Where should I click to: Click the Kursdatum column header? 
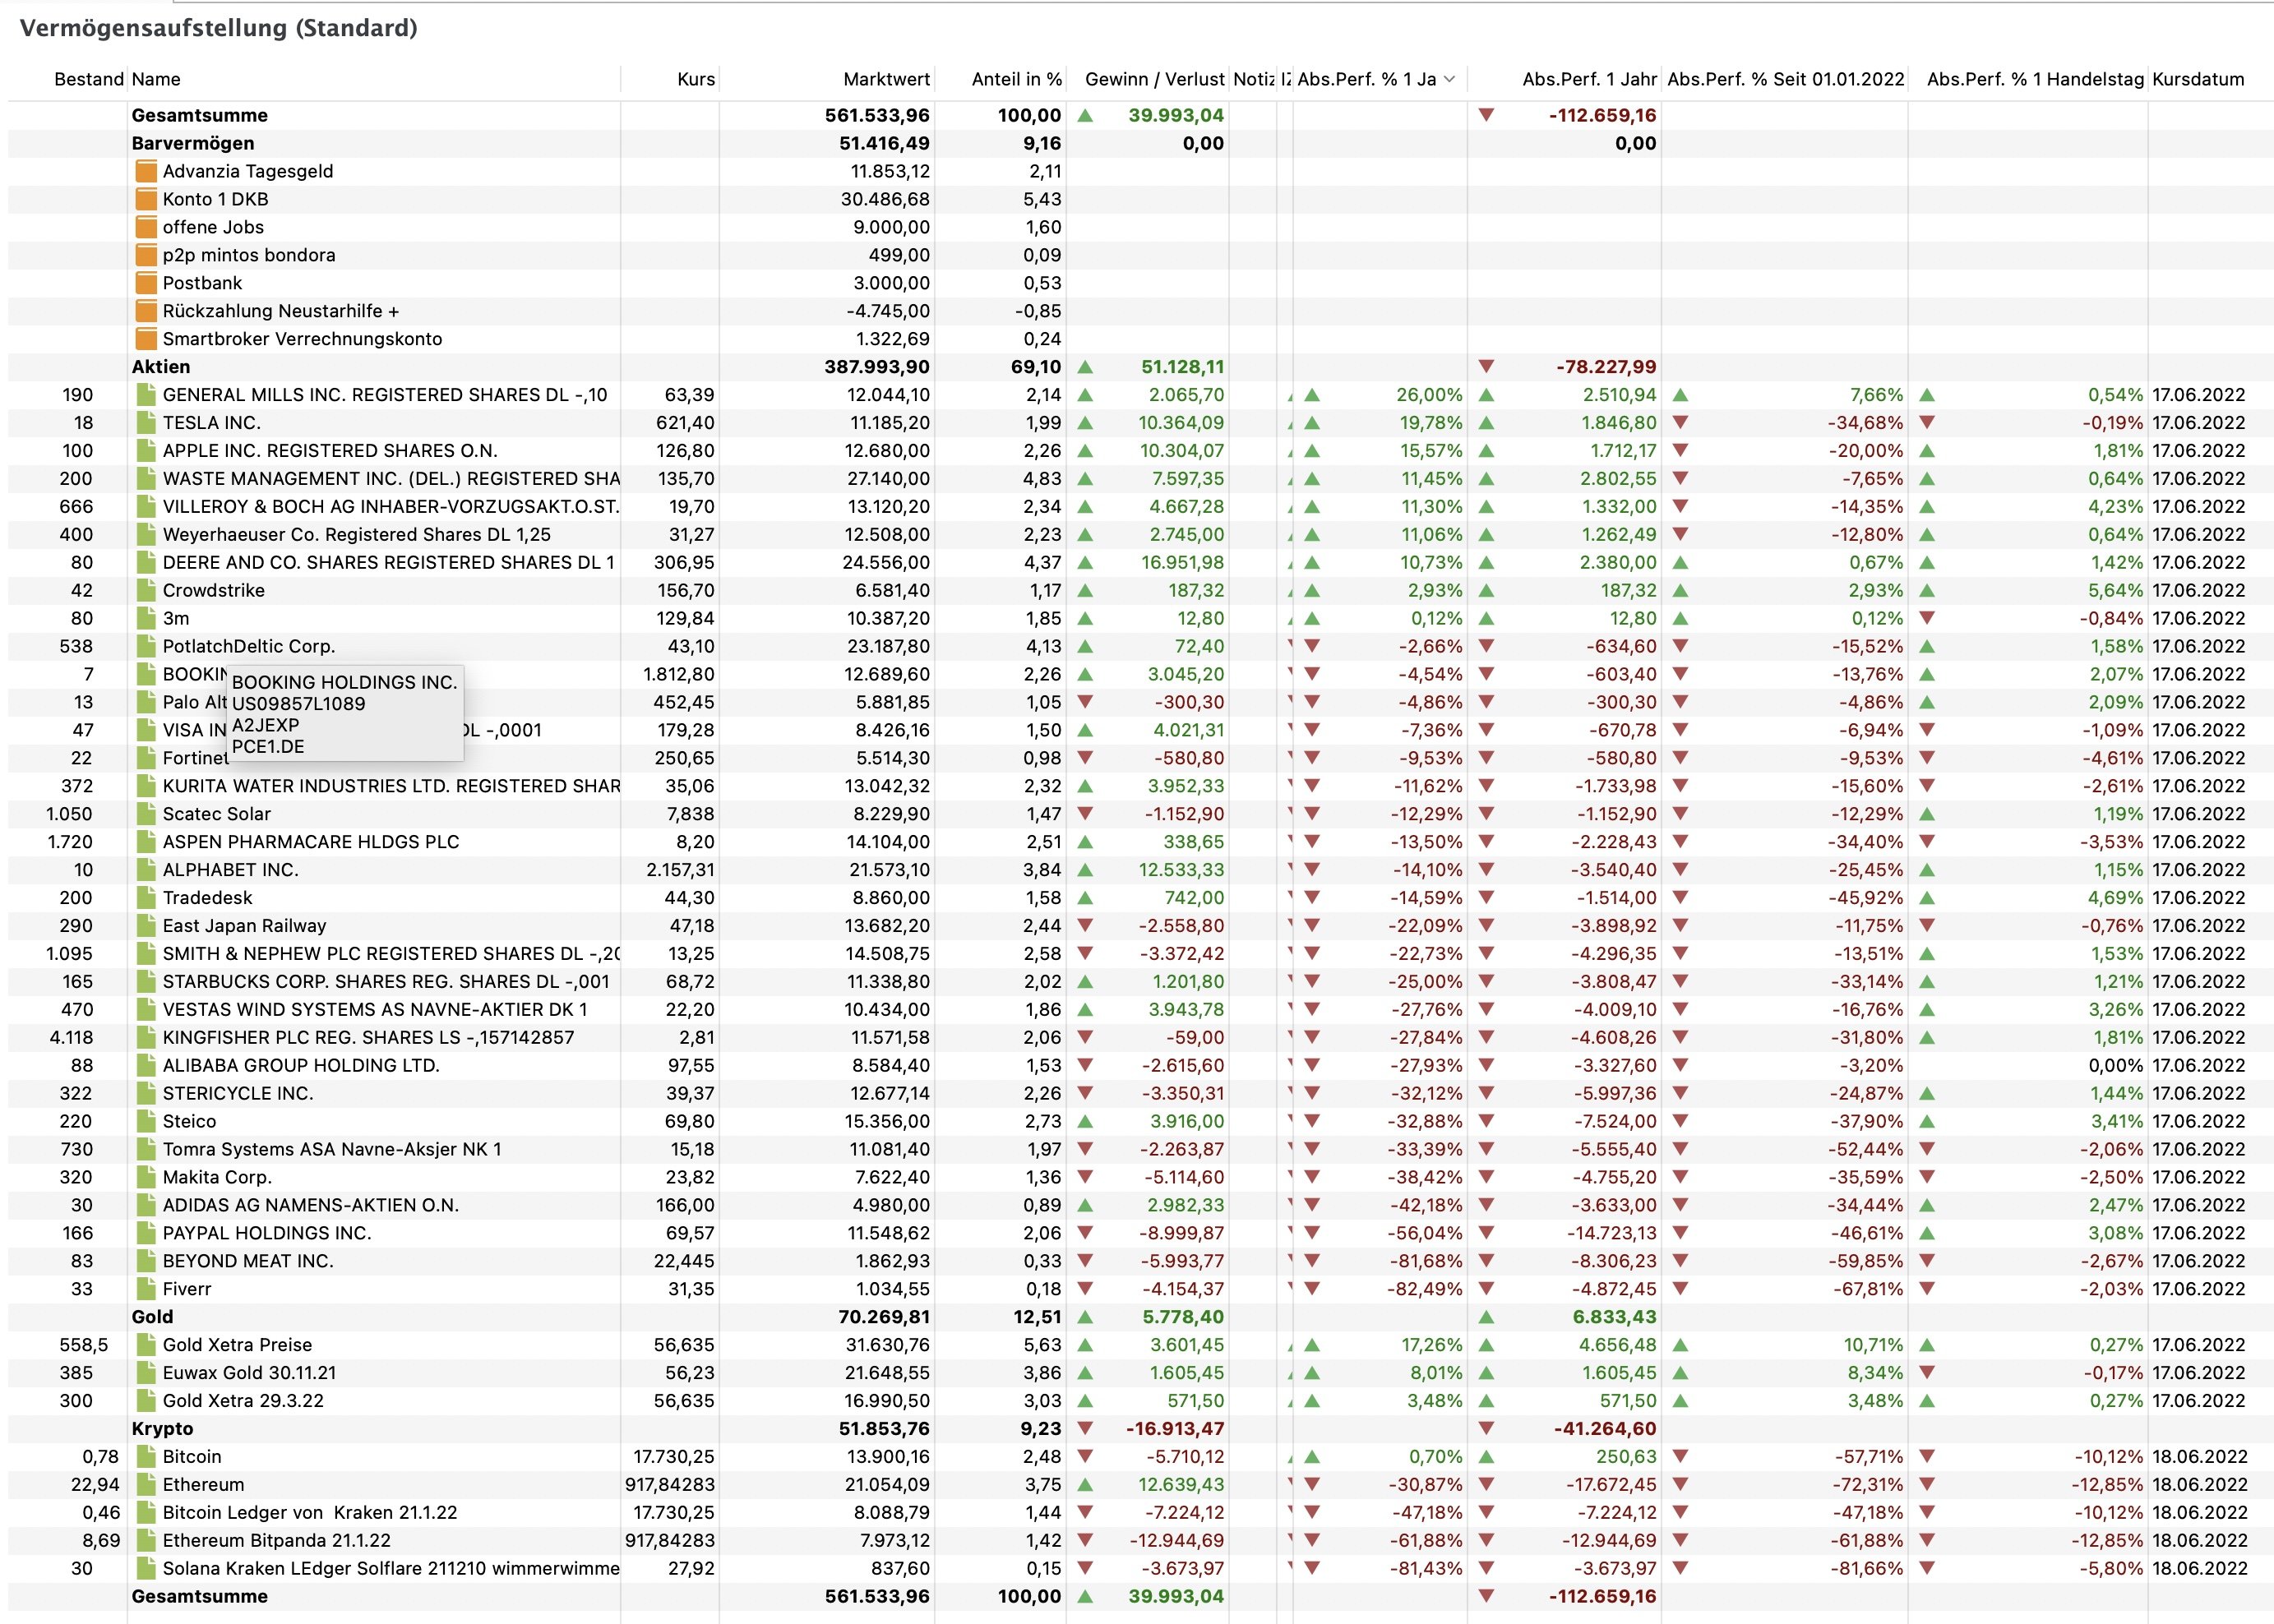point(2198,79)
